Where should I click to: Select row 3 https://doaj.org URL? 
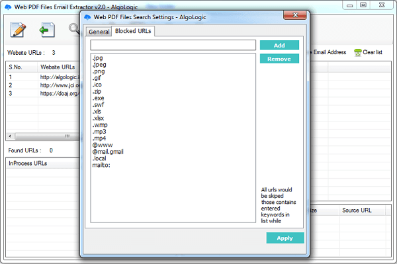[x=43, y=94]
